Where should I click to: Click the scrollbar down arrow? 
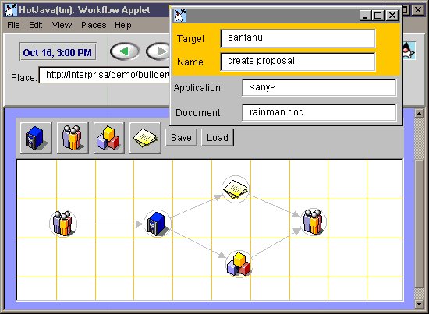419,304
